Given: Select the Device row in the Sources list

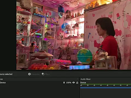Looking at the screenshot, I should 39,82.
